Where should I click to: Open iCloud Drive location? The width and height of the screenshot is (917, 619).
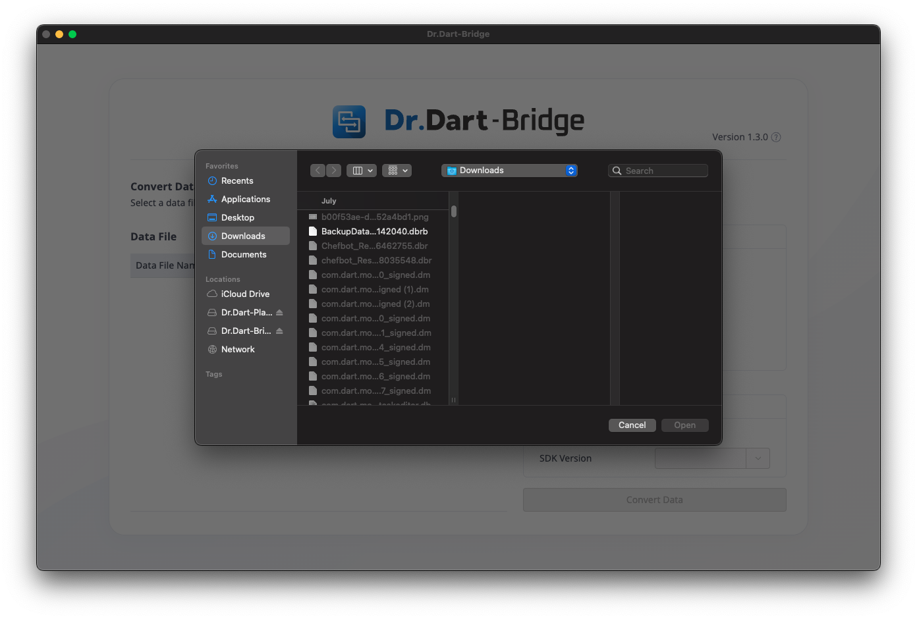pyautogui.click(x=245, y=294)
